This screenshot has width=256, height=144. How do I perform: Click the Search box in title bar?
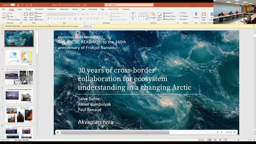click(x=129, y=5)
